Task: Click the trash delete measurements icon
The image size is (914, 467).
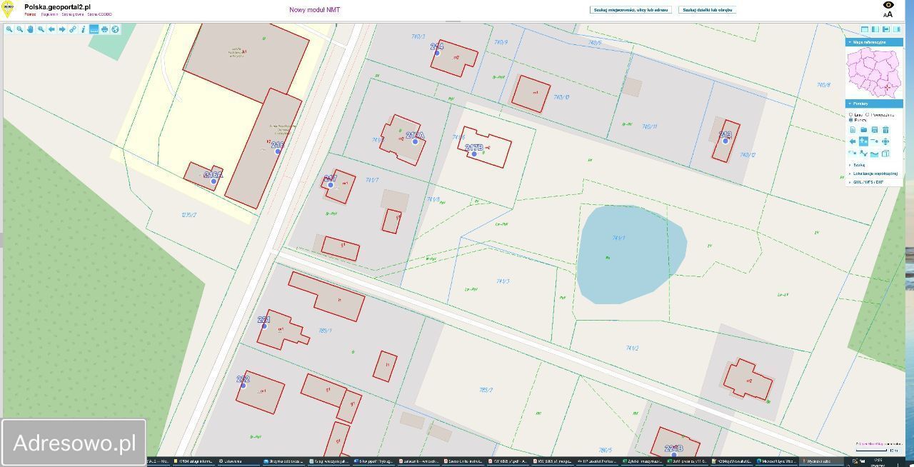Action: [x=885, y=130]
